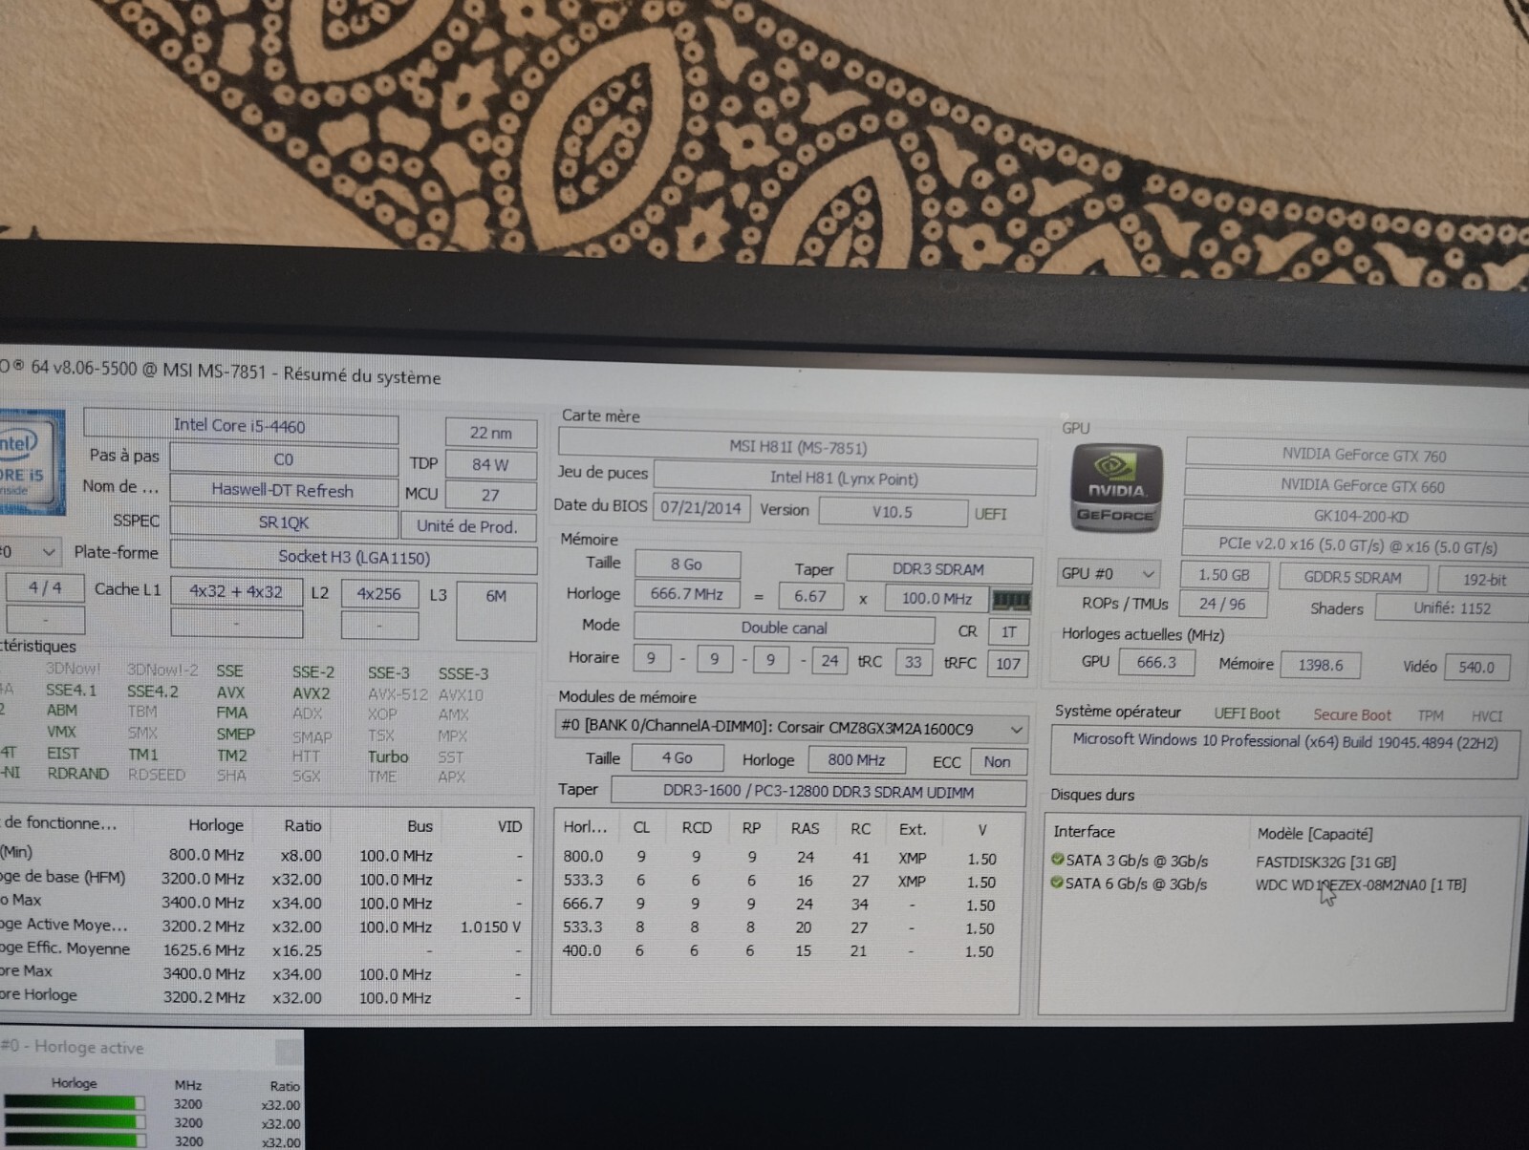1529x1150 pixels.
Task: Click the CR value 1T
Action: [1009, 631]
